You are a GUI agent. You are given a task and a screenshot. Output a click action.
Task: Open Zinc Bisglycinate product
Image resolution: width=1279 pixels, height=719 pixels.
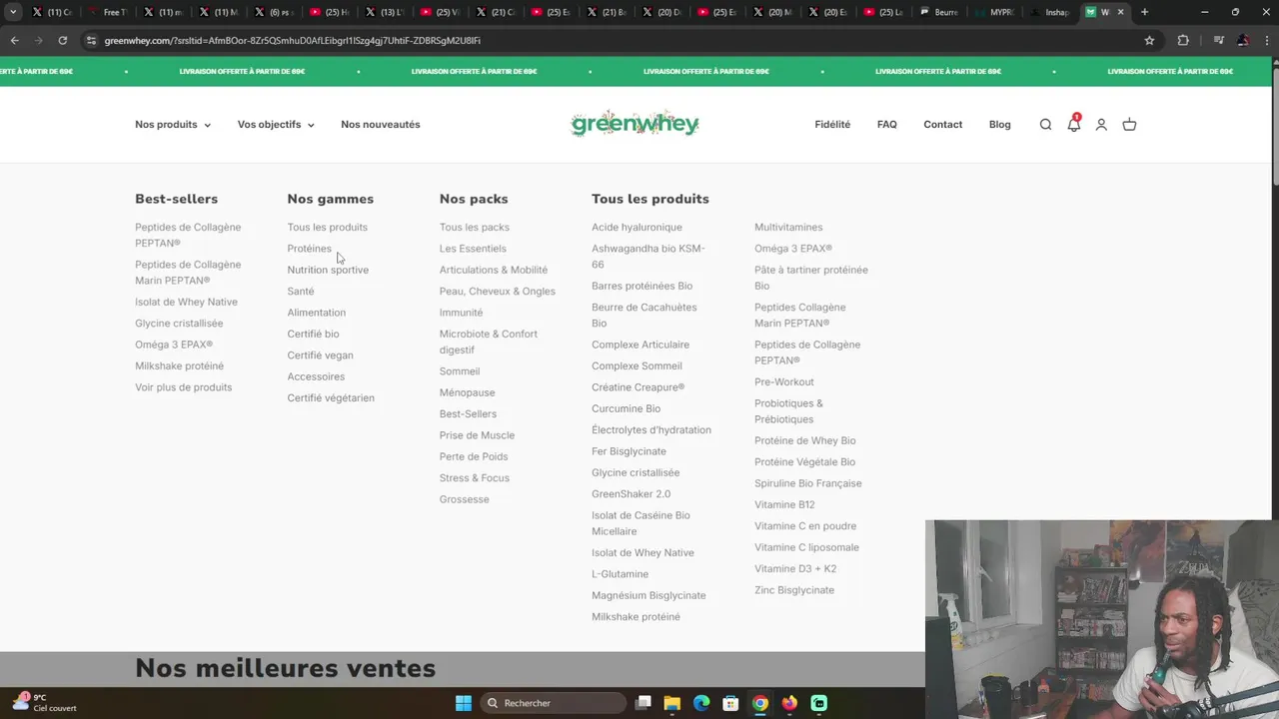[794, 590]
